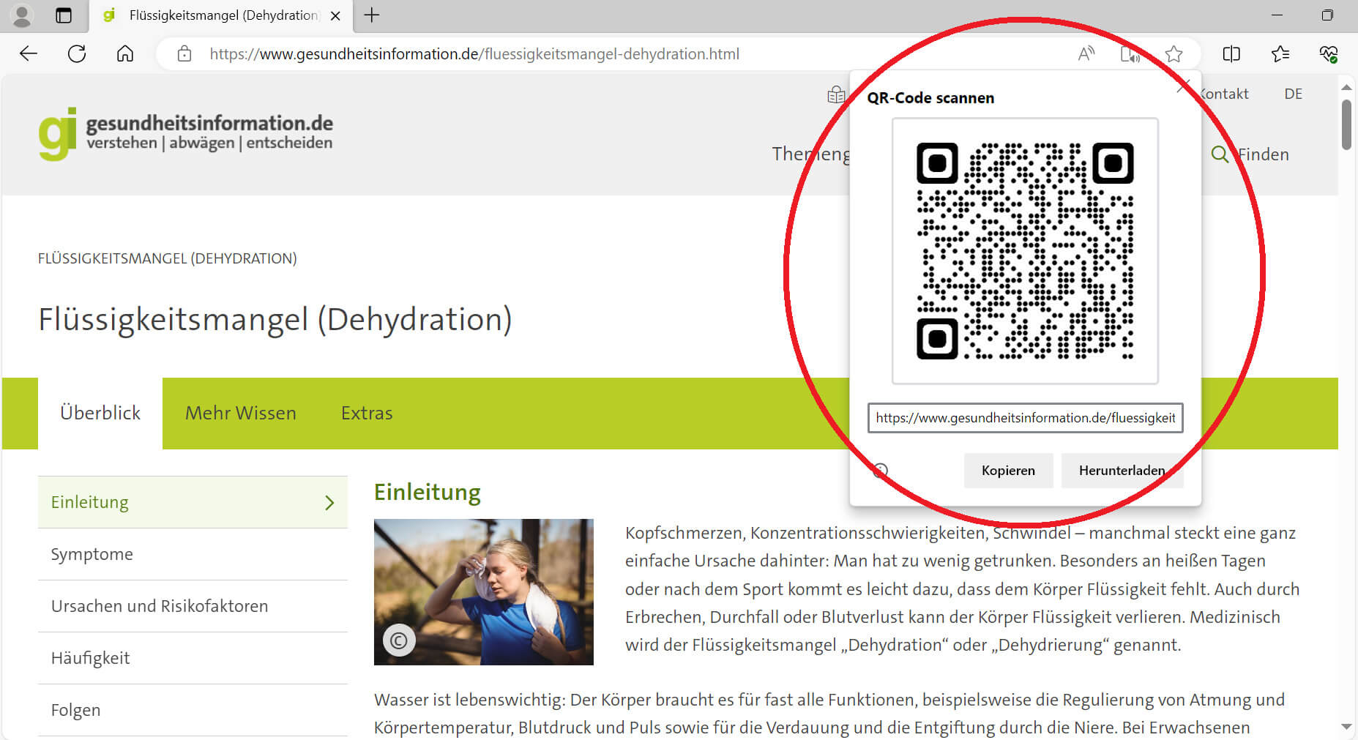Click feedback icon in QR popup
This screenshot has height=740, width=1358.
coord(881,471)
